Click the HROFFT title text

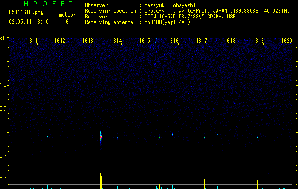click(48, 4)
